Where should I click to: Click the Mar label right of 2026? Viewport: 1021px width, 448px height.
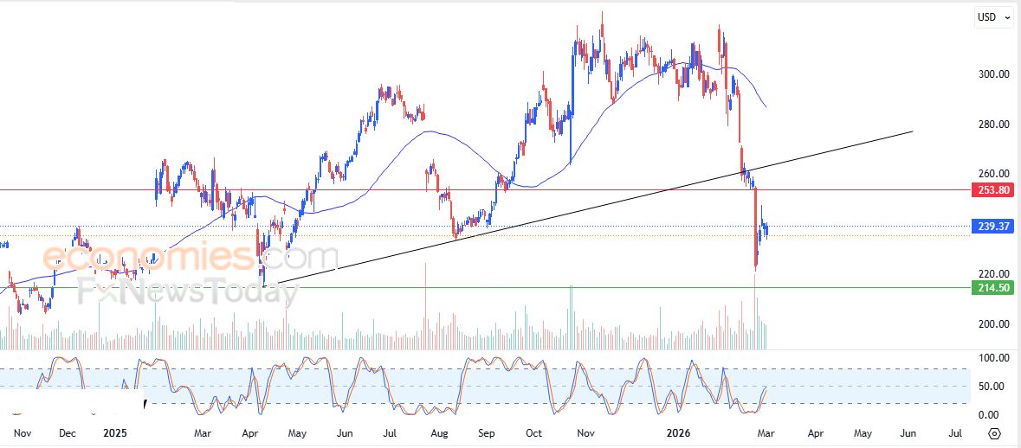pyautogui.click(x=768, y=432)
